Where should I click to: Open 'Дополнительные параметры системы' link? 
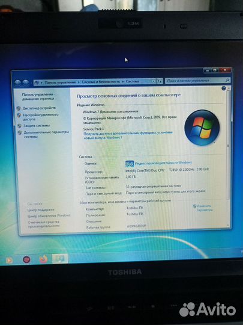[x=46, y=134]
